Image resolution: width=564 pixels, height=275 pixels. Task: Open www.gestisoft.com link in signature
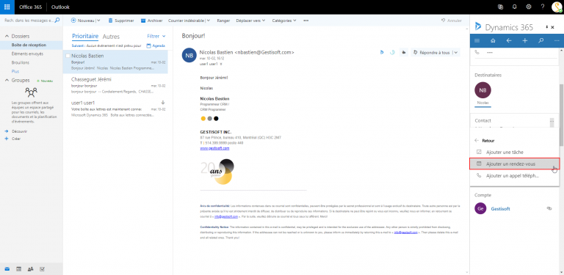[x=214, y=148]
